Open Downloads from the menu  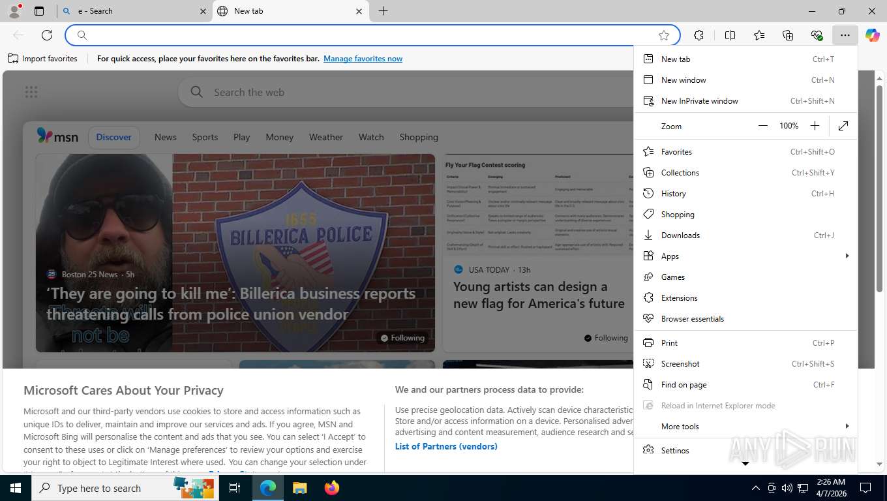[x=745, y=235]
